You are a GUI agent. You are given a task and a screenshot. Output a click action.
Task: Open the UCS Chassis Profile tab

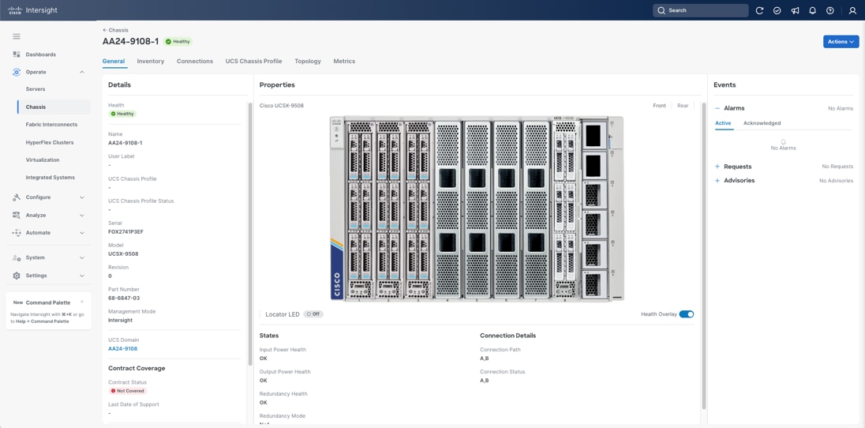(x=254, y=62)
